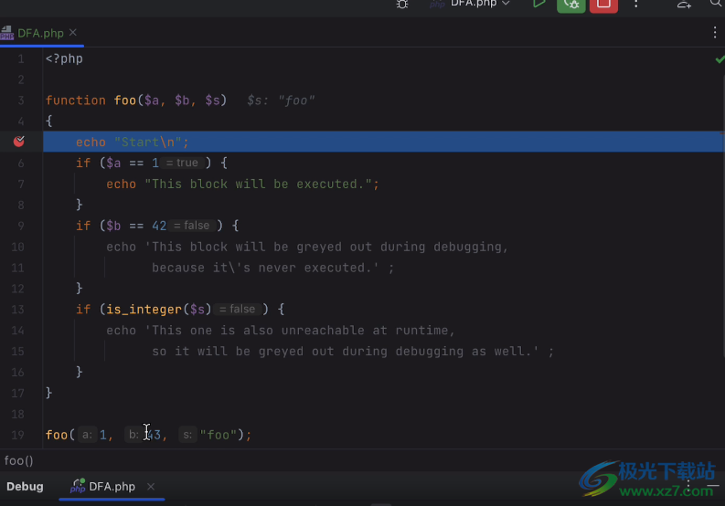The height and width of the screenshot is (506, 725).
Task: Click the bug listener icon in toolbar
Action: [402, 5]
